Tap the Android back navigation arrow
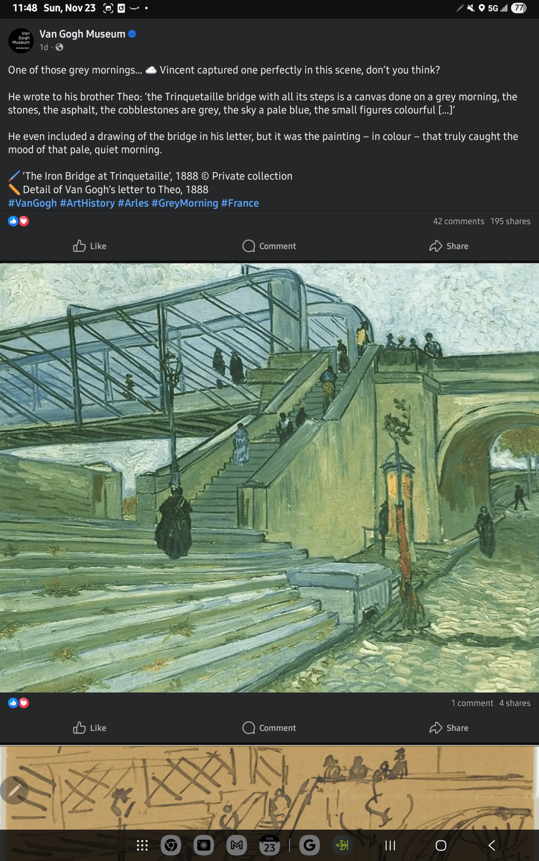539x861 pixels. click(492, 845)
